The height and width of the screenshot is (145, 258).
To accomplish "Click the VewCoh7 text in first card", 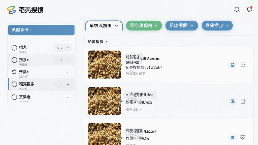I will click(x=154, y=67).
